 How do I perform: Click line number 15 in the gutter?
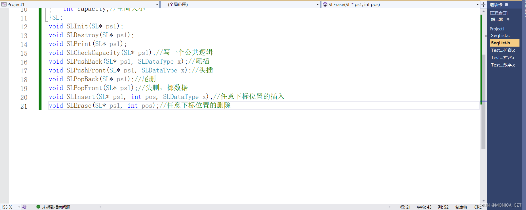click(24, 53)
